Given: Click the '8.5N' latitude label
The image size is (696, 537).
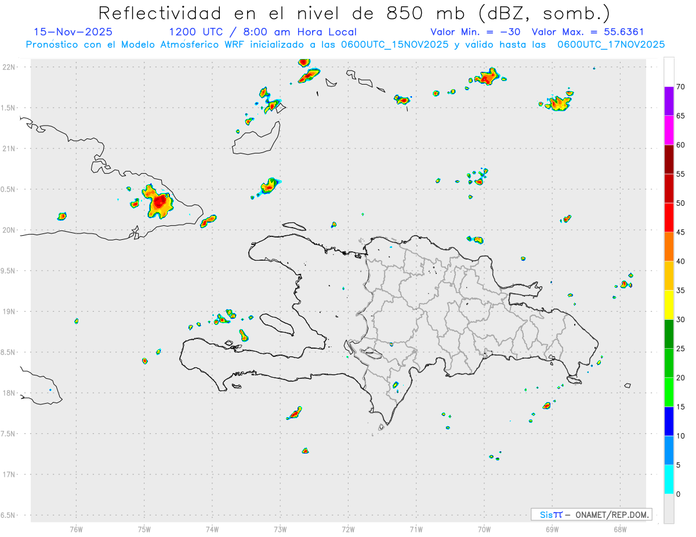Looking at the screenshot, I should [x=9, y=352].
